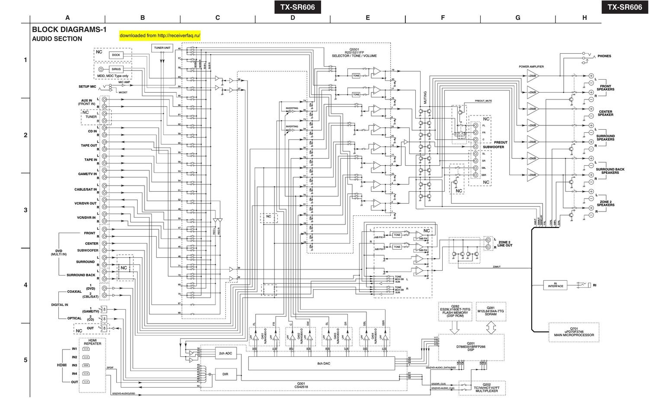Click the DOCK block
The width and height of the screenshot is (649, 420).
click(116, 55)
